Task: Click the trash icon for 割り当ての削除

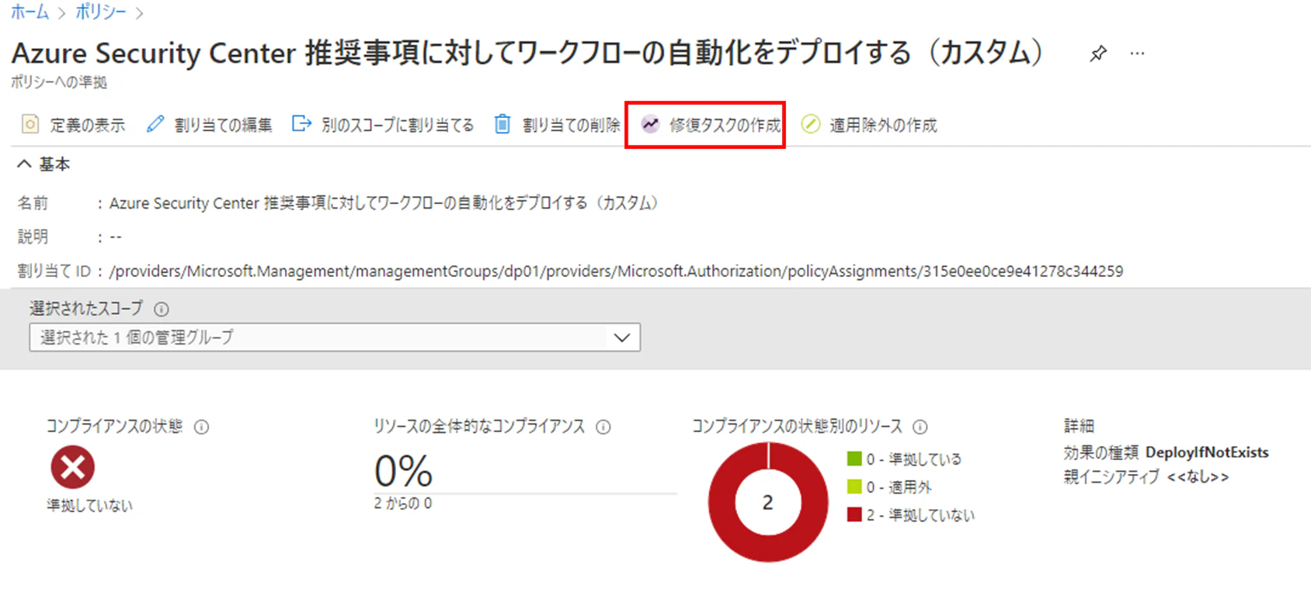Action: 502,124
